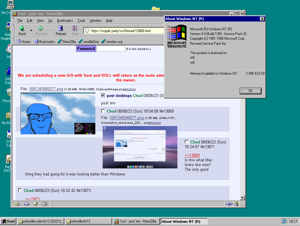
Task: Open the mozdev.org bookmark link
Action: point(112,41)
